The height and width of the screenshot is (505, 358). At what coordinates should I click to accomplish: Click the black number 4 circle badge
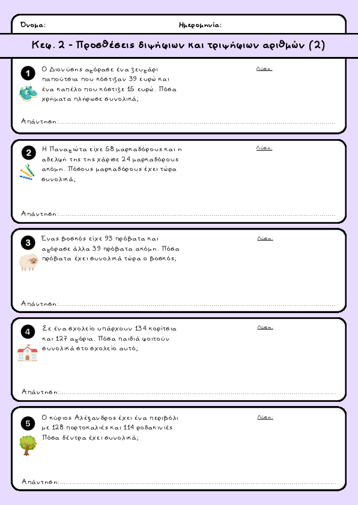[28, 332]
